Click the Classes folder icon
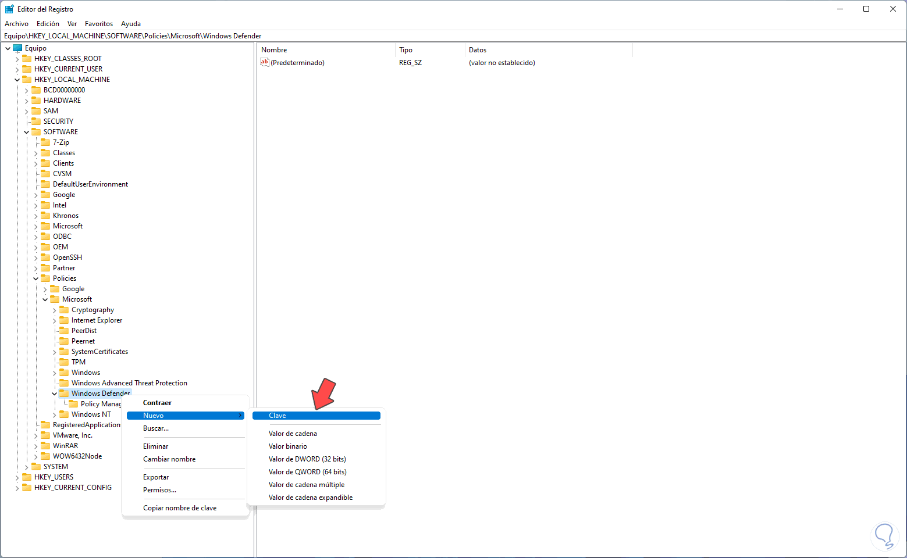The image size is (907, 558). point(45,153)
